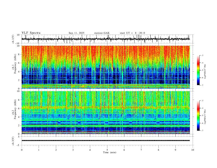The height and width of the screenshot is (168, 217).
Task: Click the "ch.1(V)" waveform axis label
Action: [13, 39]
